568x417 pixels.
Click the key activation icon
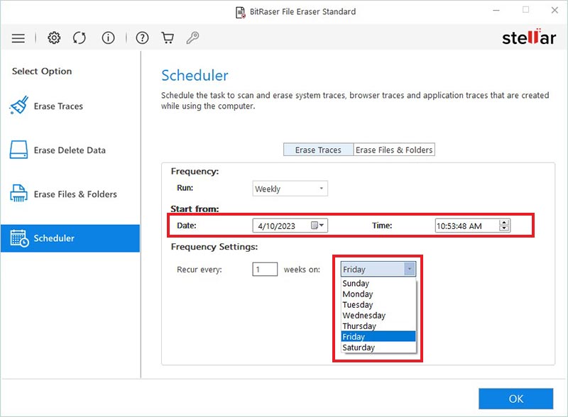[x=192, y=38]
